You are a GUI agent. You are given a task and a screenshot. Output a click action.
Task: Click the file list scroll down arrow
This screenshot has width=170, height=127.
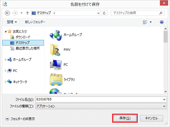(166, 91)
